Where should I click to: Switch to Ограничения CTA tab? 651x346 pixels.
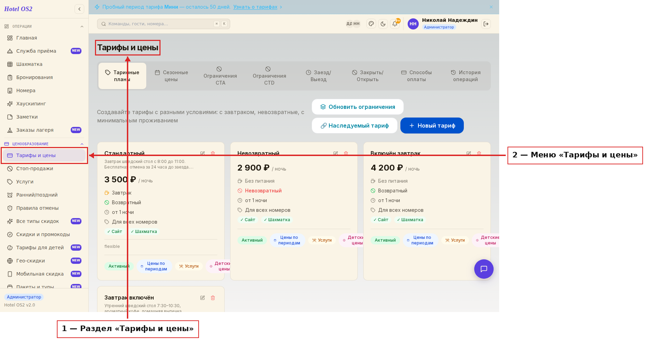point(220,76)
